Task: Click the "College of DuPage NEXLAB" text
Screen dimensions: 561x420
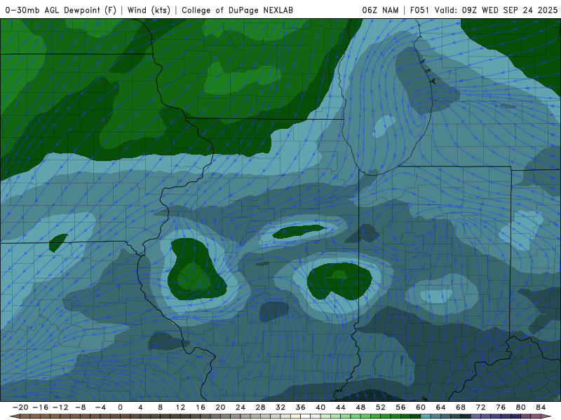Action: pos(237,10)
